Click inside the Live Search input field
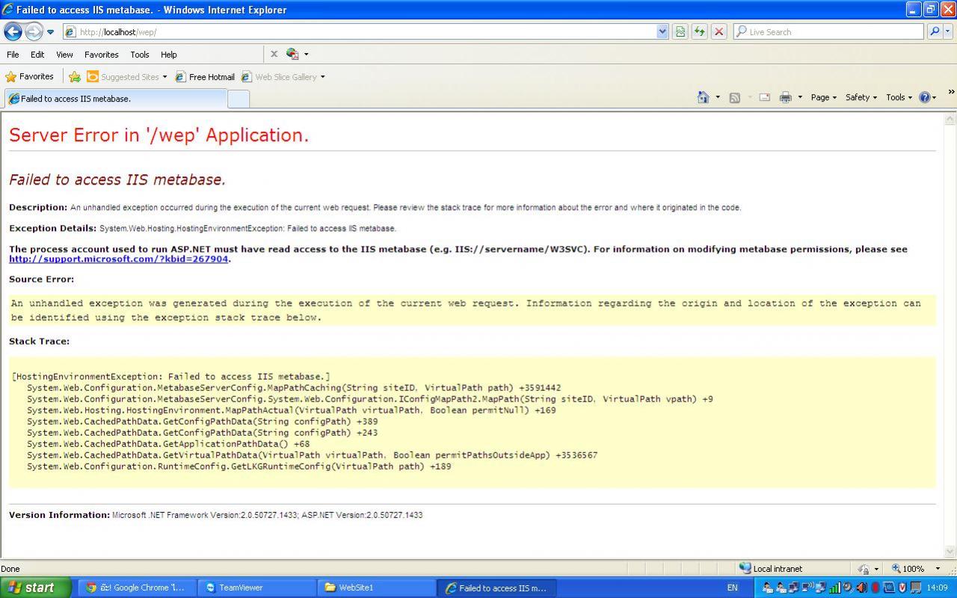 pyautogui.click(x=830, y=32)
